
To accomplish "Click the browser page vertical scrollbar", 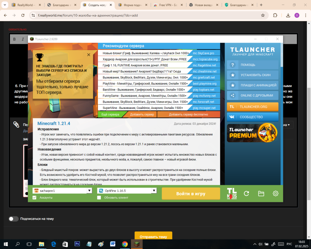I will point(309,144).
